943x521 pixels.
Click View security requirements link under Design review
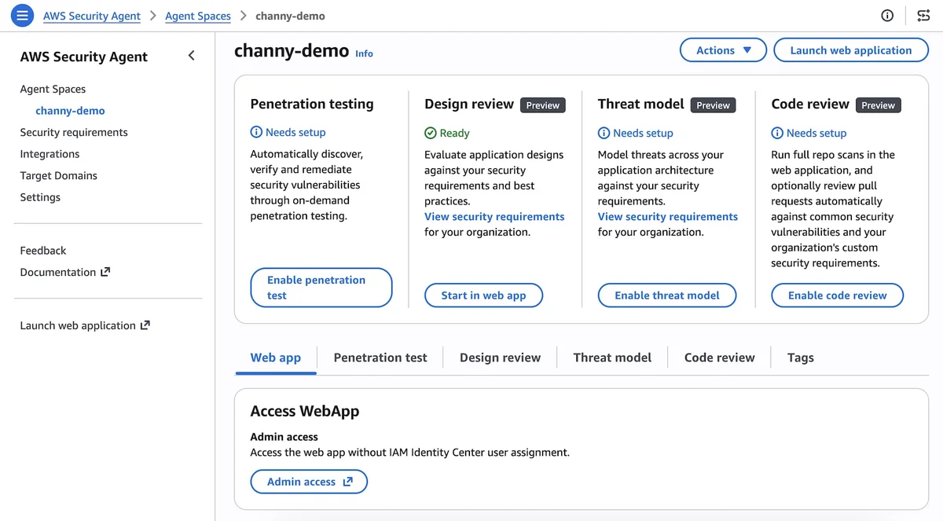pos(494,217)
